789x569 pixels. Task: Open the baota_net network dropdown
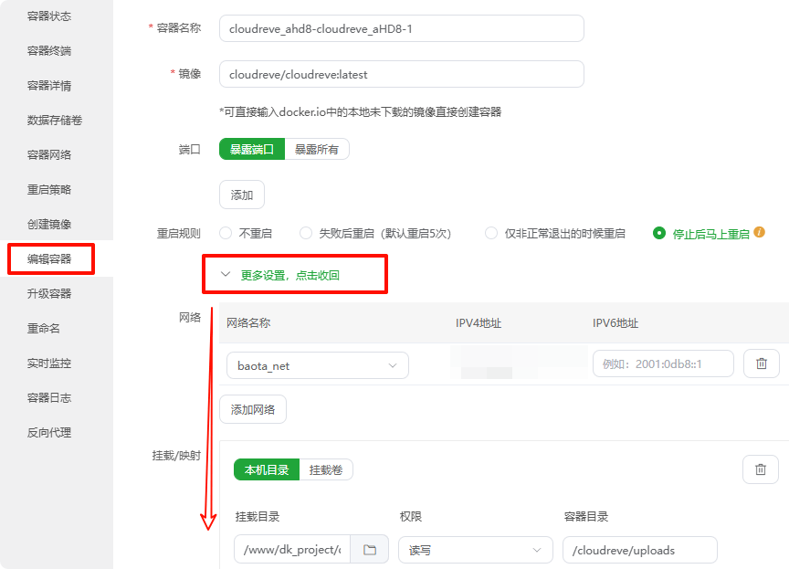click(317, 365)
